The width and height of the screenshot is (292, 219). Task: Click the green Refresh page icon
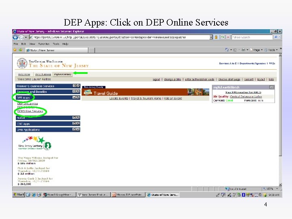[x=222, y=37]
